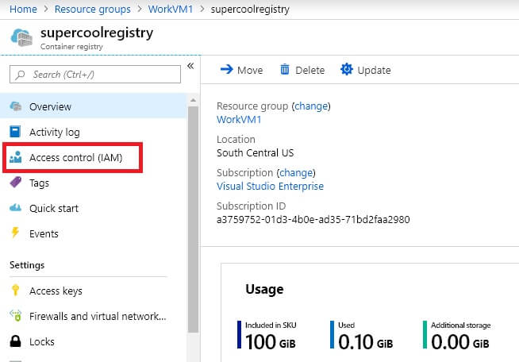Viewport: 519px width, 362px height.
Task: Click the Settings section heading
Action: click(x=27, y=265)
